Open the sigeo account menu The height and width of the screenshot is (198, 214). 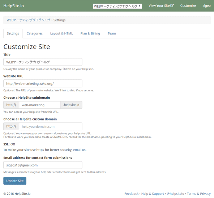pyautogui.click(x=206, y=6)
